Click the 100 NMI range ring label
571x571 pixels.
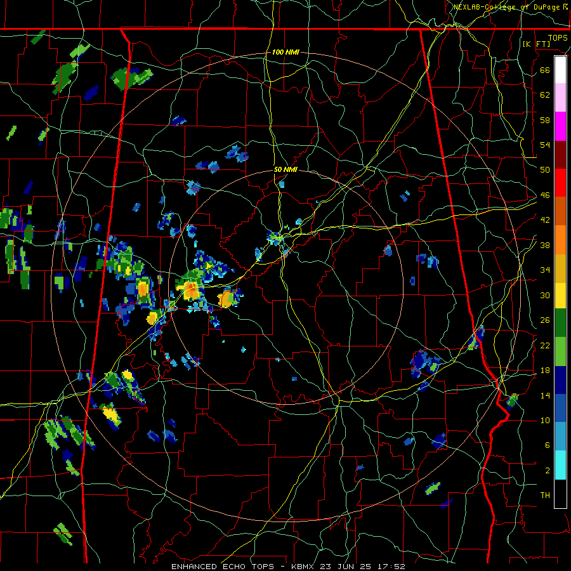(x=285, y=53)
